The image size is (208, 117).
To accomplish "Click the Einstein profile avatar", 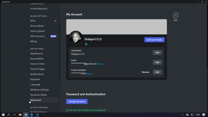I will pyautogui.click(x=76, y=37).
